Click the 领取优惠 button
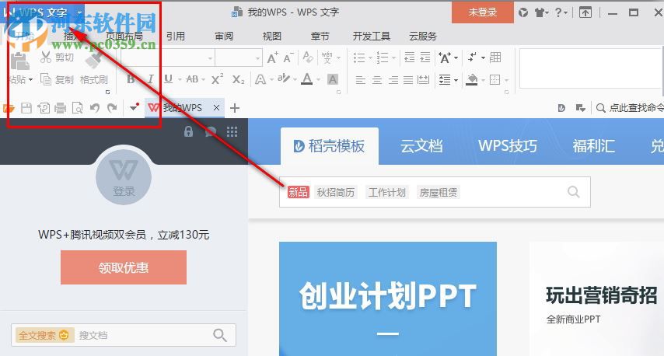 [124, 267]
